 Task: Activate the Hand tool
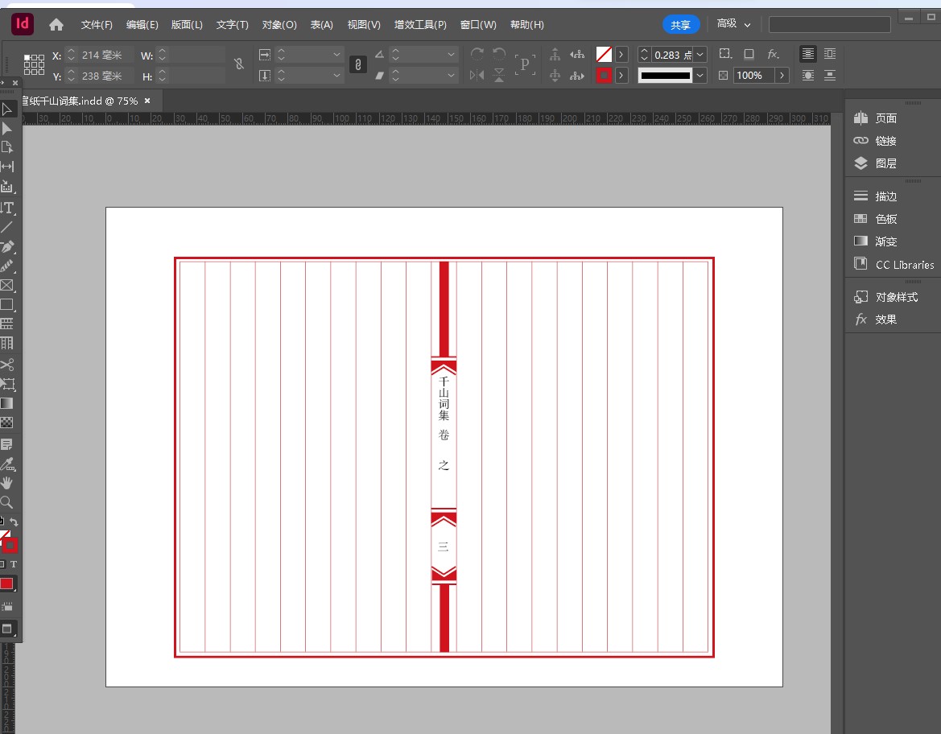click(x=7, y=483)
